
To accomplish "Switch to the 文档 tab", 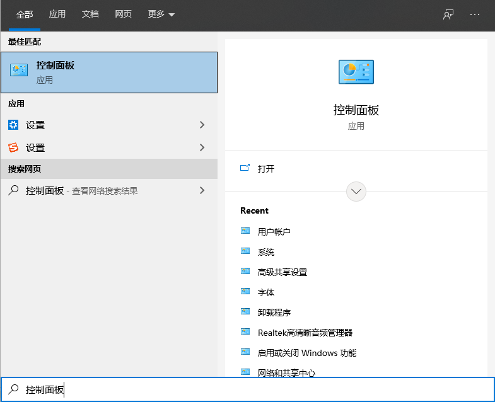I will coord(90,14).
